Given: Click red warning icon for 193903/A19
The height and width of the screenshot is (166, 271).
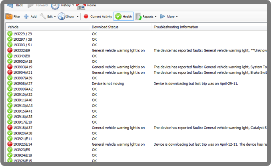Looking at the screenshot, I should [x=10, y=67].
